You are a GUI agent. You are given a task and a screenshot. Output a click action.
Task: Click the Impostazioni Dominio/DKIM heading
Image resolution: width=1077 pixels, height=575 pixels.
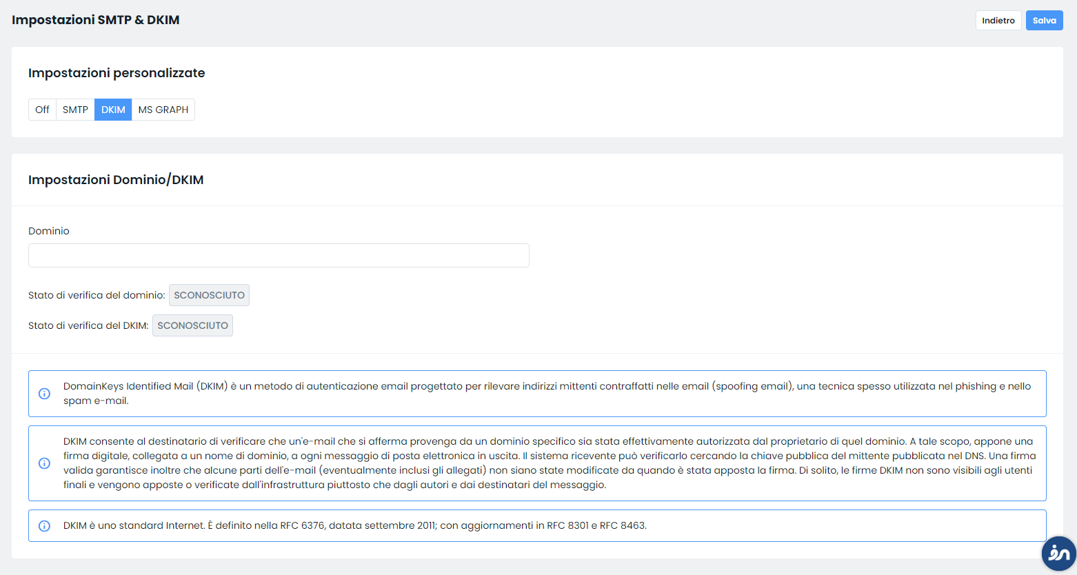point(115,179)
